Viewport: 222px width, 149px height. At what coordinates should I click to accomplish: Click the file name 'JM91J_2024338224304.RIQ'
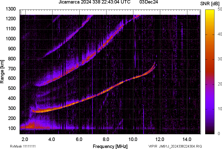pos(180,146)
